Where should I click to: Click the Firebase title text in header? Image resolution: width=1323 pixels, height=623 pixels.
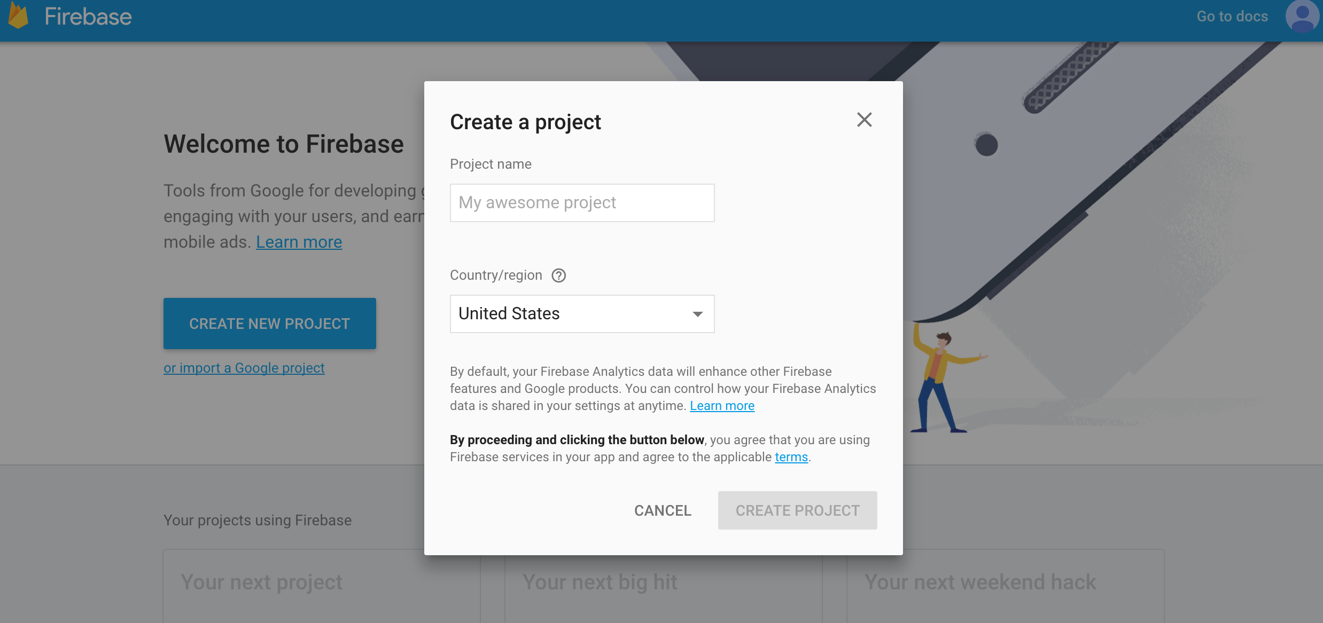88,17
